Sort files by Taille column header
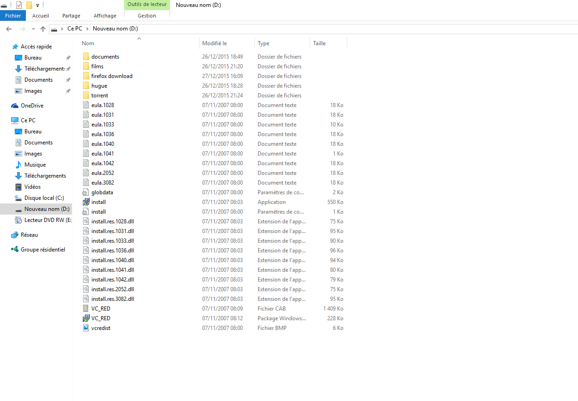Viewport: 578px width, 401px height. tap(319, 43)
